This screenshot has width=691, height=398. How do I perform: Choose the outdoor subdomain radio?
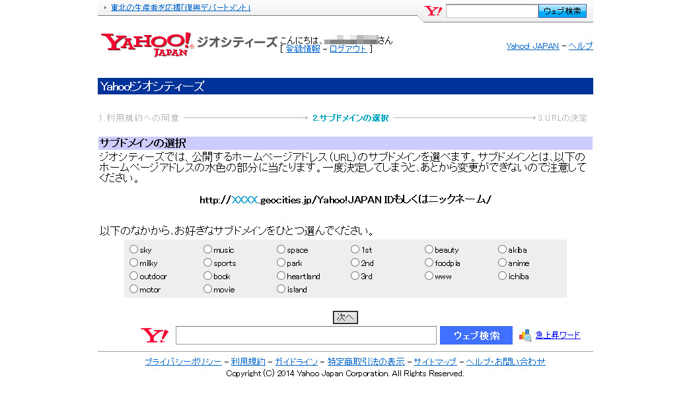(133, 276)
